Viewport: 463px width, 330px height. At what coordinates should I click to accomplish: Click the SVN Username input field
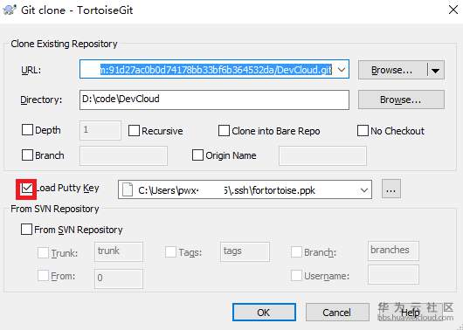click(393, 274)
